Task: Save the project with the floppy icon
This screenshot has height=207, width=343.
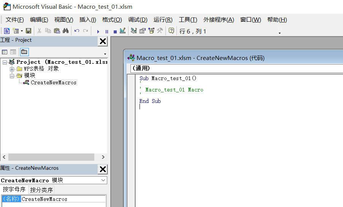Action: click(29, 31)
